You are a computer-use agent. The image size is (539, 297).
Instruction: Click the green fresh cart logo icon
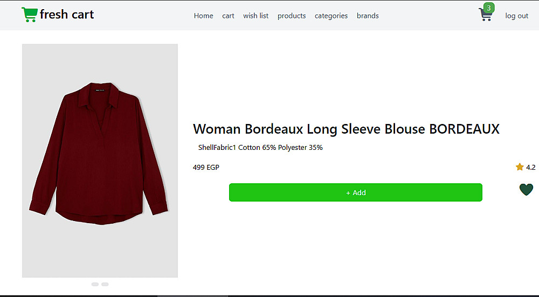(x=29, y=15)
